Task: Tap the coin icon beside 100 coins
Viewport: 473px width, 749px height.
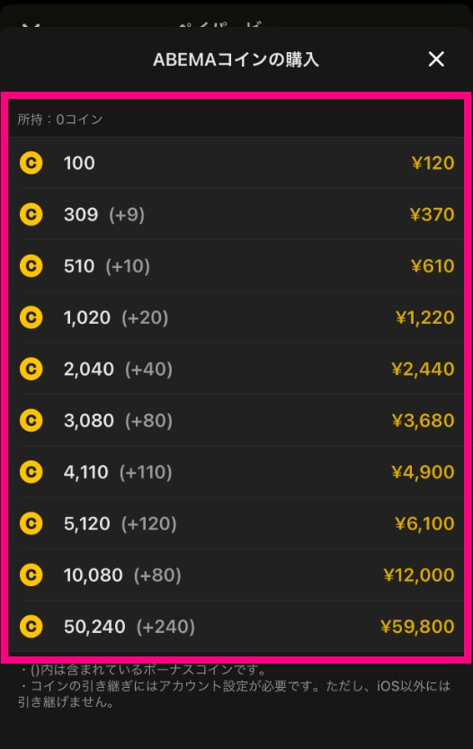Action: [x=31, y=163]
